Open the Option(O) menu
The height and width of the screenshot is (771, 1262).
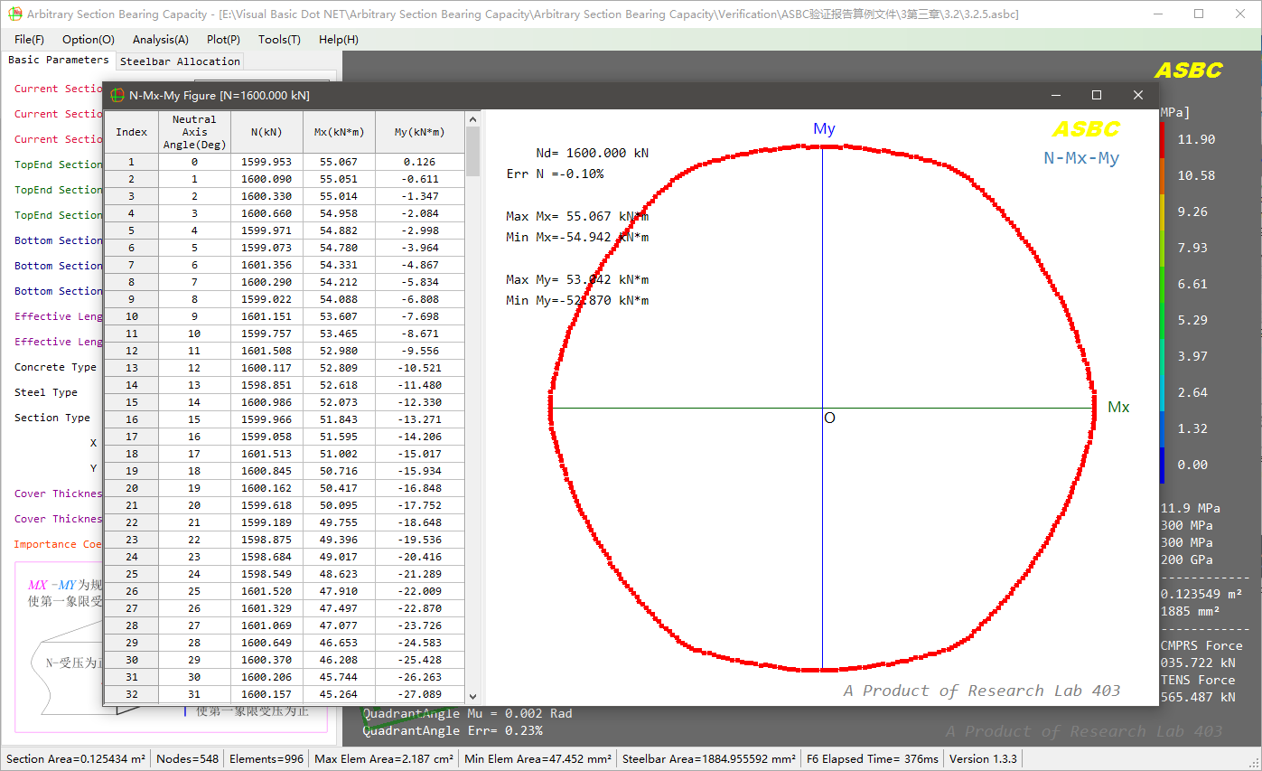coord(89,40)
